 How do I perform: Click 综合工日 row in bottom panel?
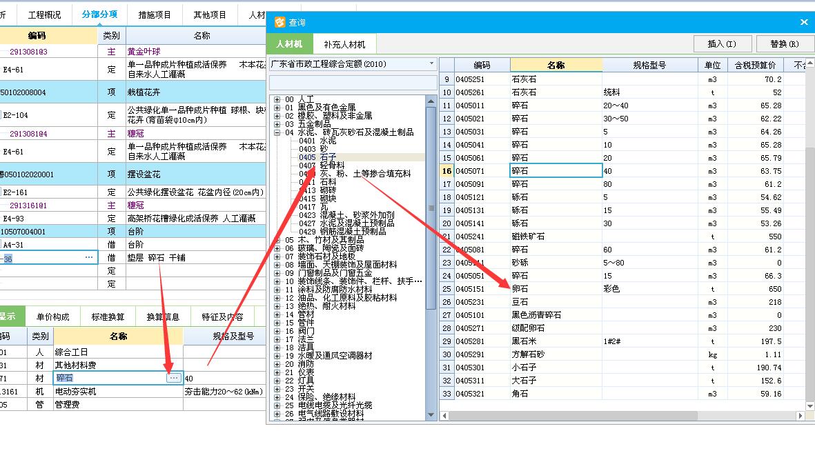tap(133, 352)
